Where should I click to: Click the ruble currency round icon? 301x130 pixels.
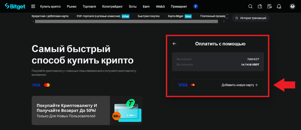(195, 6)
